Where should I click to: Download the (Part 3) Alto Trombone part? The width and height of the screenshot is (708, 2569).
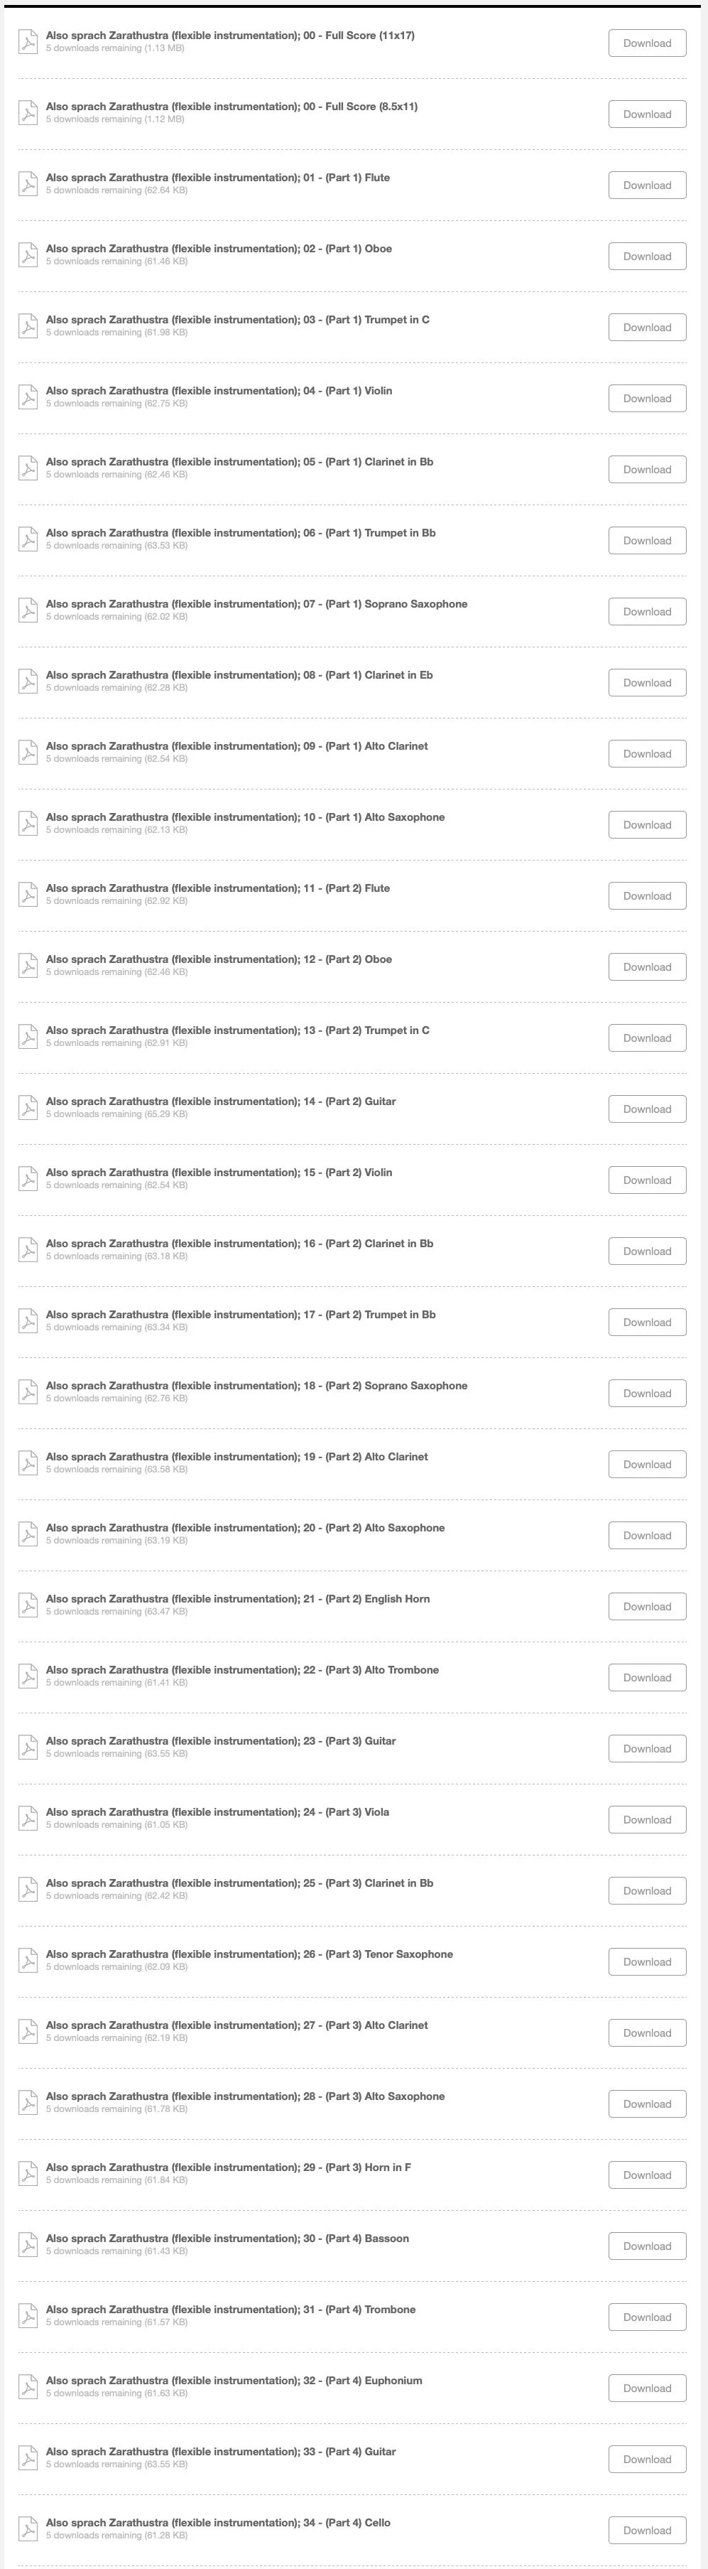coord(647,1677)
